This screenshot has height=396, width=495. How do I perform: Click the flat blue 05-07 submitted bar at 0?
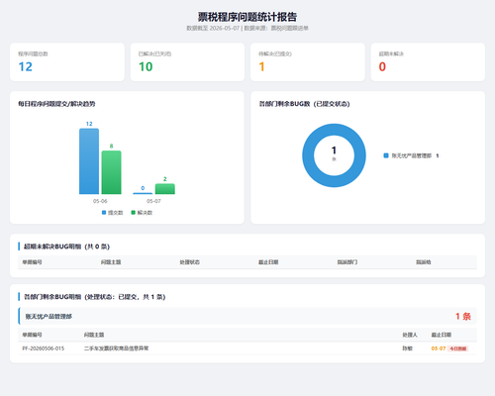point(143,193)
